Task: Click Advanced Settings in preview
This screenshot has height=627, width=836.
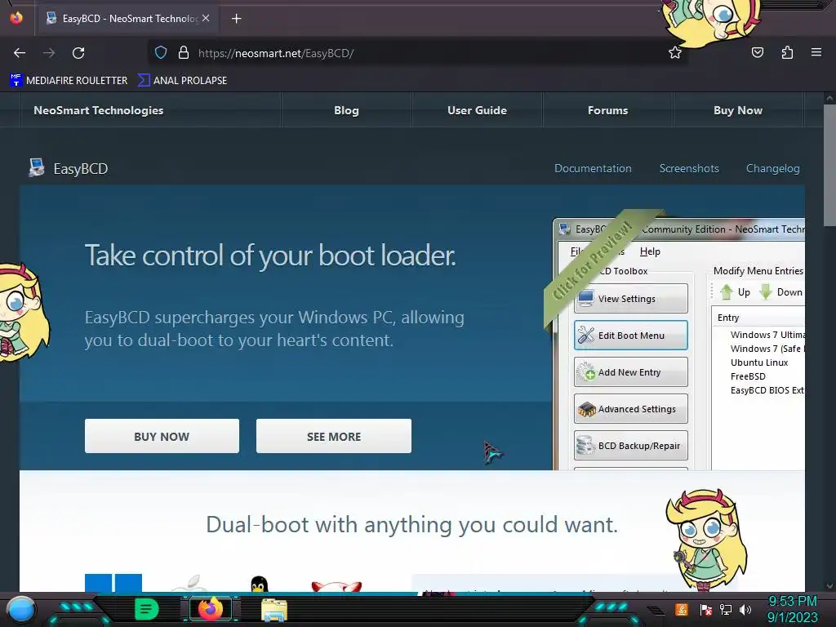Action: (x=631, y=409)
